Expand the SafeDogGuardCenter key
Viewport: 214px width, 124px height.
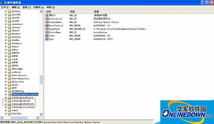6,98
